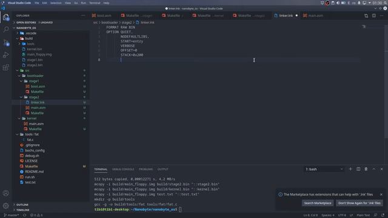
Task: Open bochs_config file in explorer
Action: click(x=35, y=150)
